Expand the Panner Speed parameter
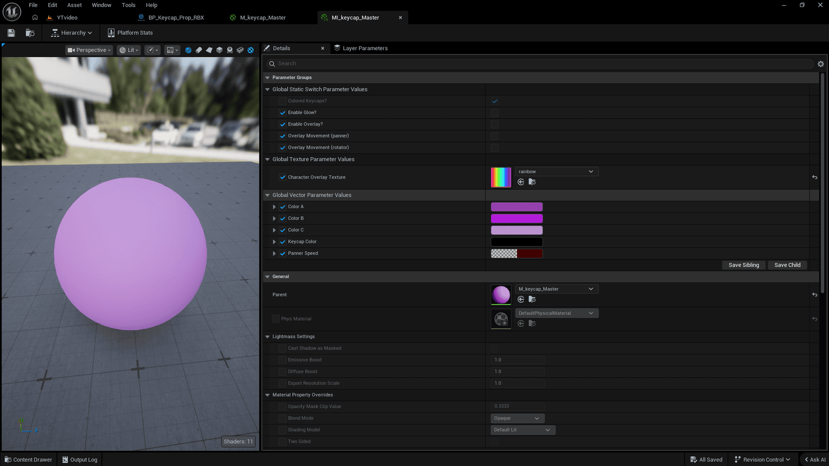This screenshot has width=829, height=466. pyautogui.click(x=274, y=253)
